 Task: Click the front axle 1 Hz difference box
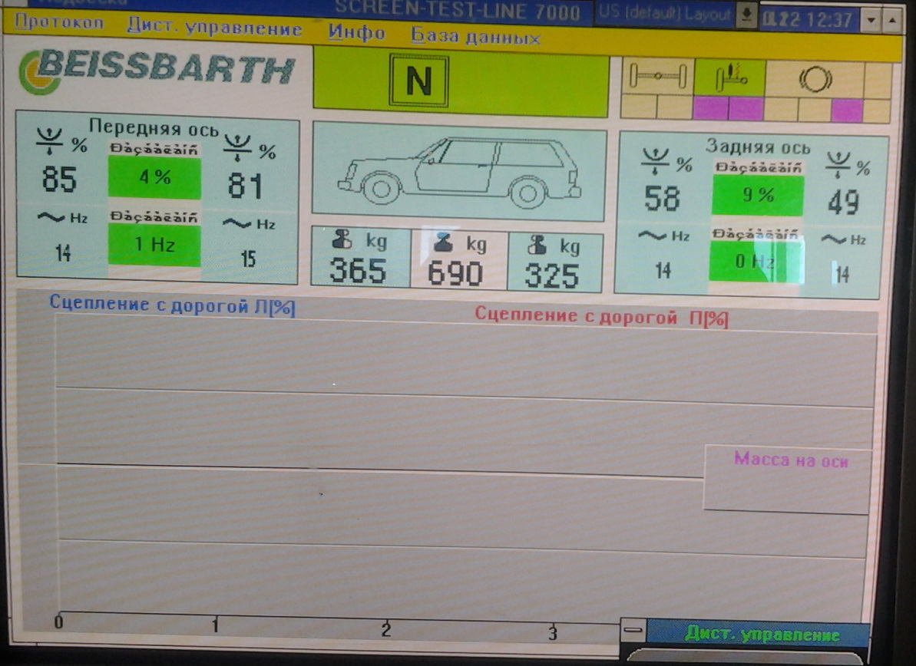(x=154, y=245)
